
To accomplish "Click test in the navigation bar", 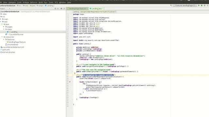I will 26,6.
